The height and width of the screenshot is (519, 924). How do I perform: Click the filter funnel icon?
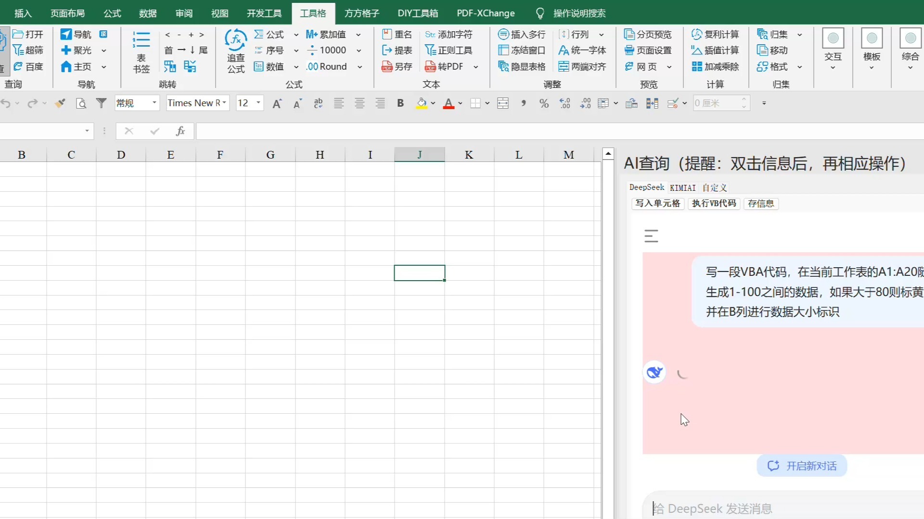click(101, 103)
